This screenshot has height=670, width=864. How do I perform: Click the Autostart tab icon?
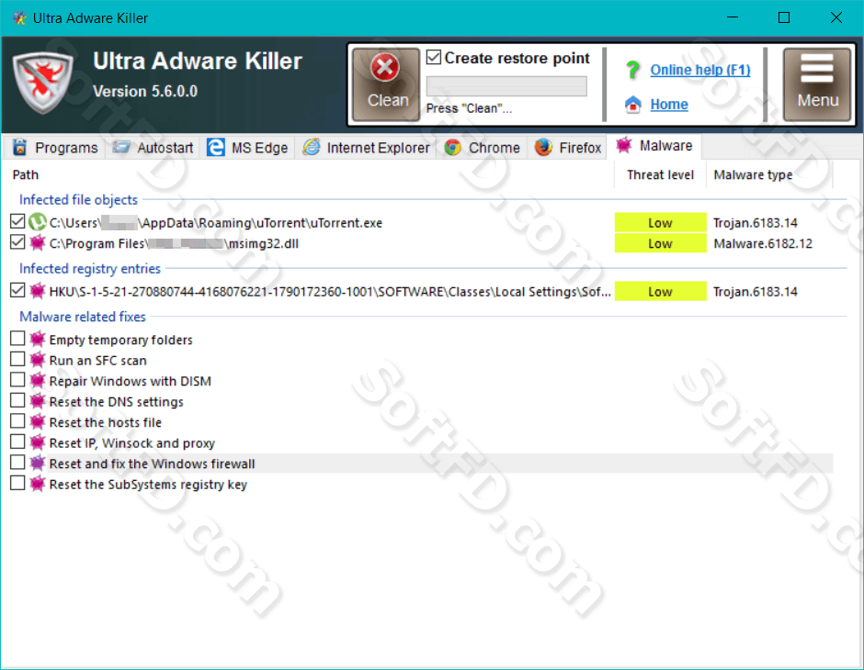[120, 147]
